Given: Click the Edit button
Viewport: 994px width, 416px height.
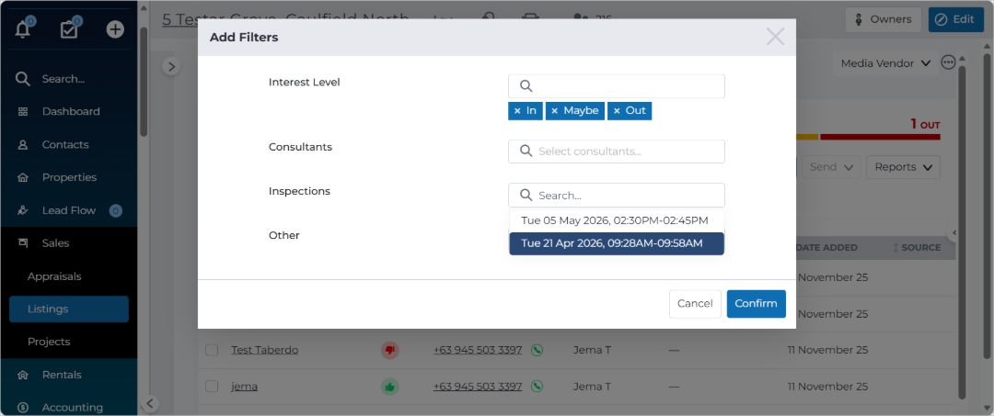Looking at the screenshot, I should click(955, 19).
